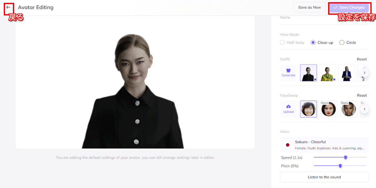Adjust the Speed slider handle
Image resolution: width=376 pixels, height=188 pixels.
[346, 157]
